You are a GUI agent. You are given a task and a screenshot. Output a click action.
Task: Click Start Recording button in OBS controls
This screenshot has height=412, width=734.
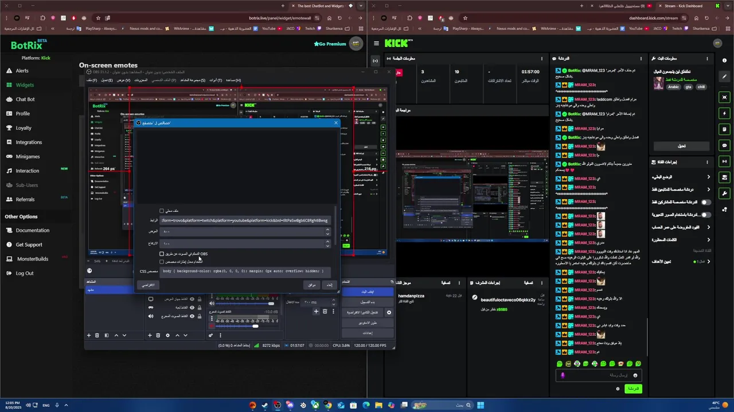click(x=367, y=302)
